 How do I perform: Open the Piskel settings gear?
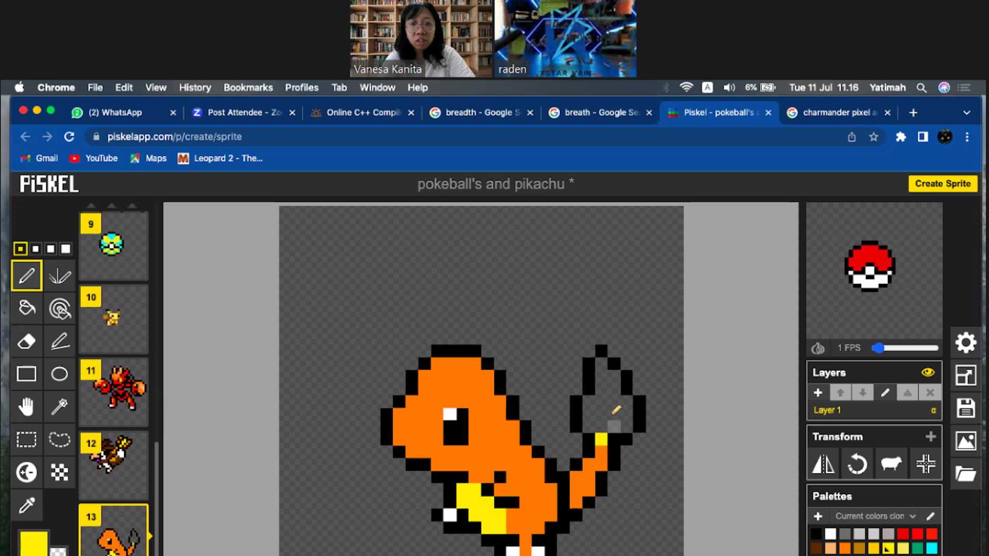coord(966,342)
